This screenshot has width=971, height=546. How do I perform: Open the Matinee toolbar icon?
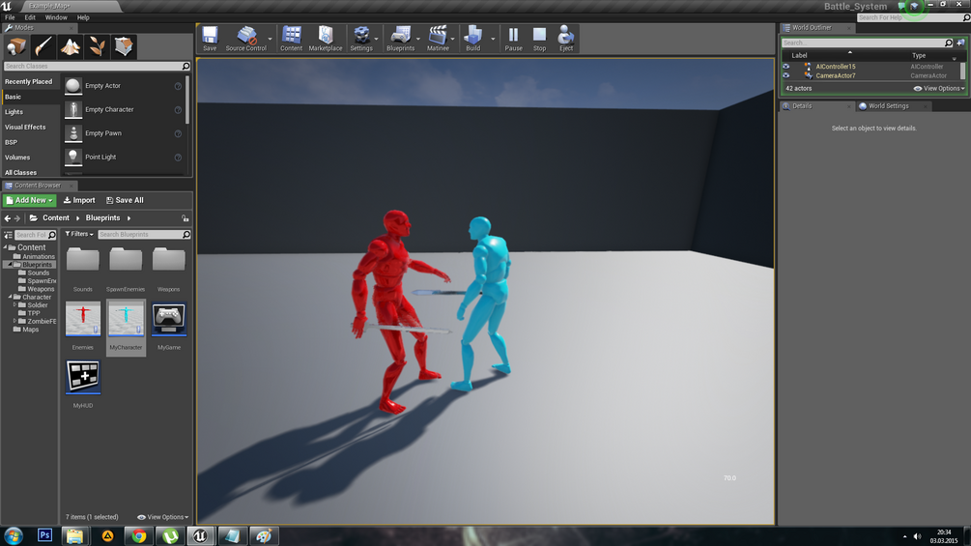438,39
